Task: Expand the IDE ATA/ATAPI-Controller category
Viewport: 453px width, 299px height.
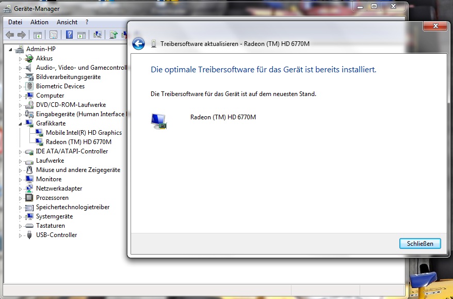Action: 20,152
